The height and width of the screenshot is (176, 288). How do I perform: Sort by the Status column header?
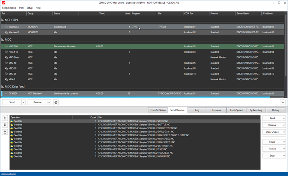click(x=66, y=14)
